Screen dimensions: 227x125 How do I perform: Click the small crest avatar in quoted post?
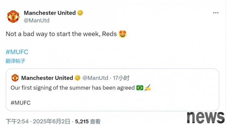pyautogui.click(x=15, y=78)
